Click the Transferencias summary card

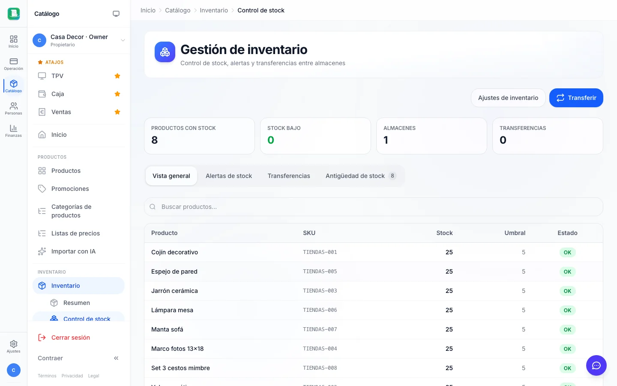click(x=548, y=136)
